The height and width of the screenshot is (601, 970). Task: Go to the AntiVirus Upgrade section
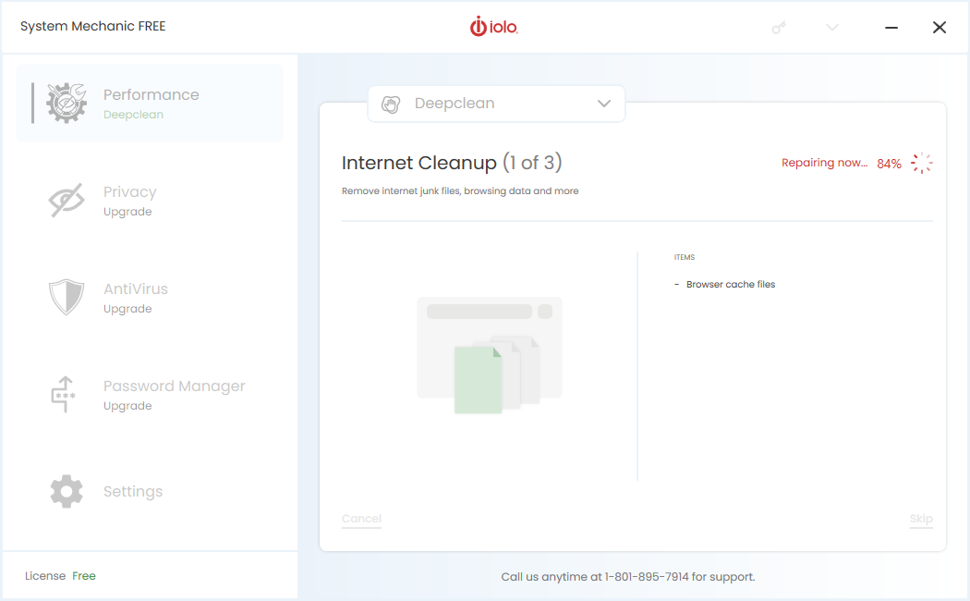click(x=150, y=297)
